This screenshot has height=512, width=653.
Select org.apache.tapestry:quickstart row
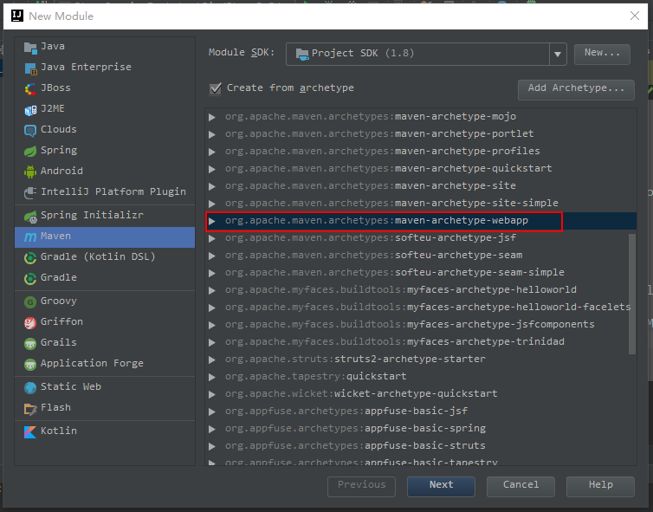421,377
